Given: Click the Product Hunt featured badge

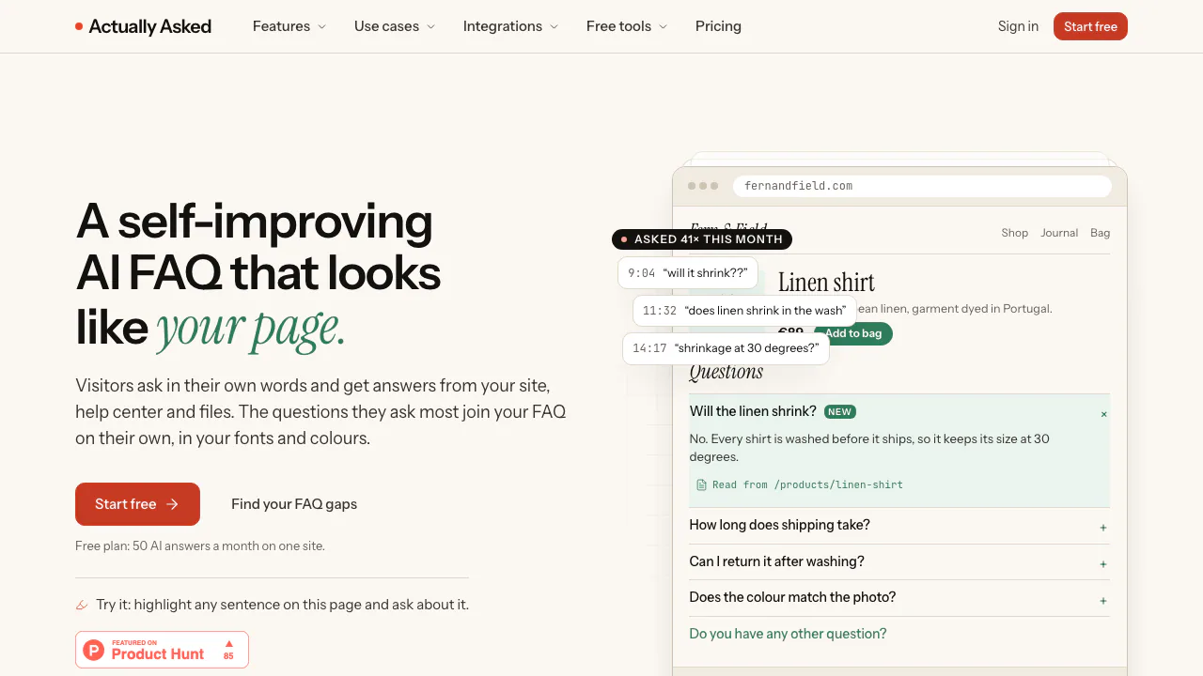Looking at the screenshot, I should [x=162, y=650].
